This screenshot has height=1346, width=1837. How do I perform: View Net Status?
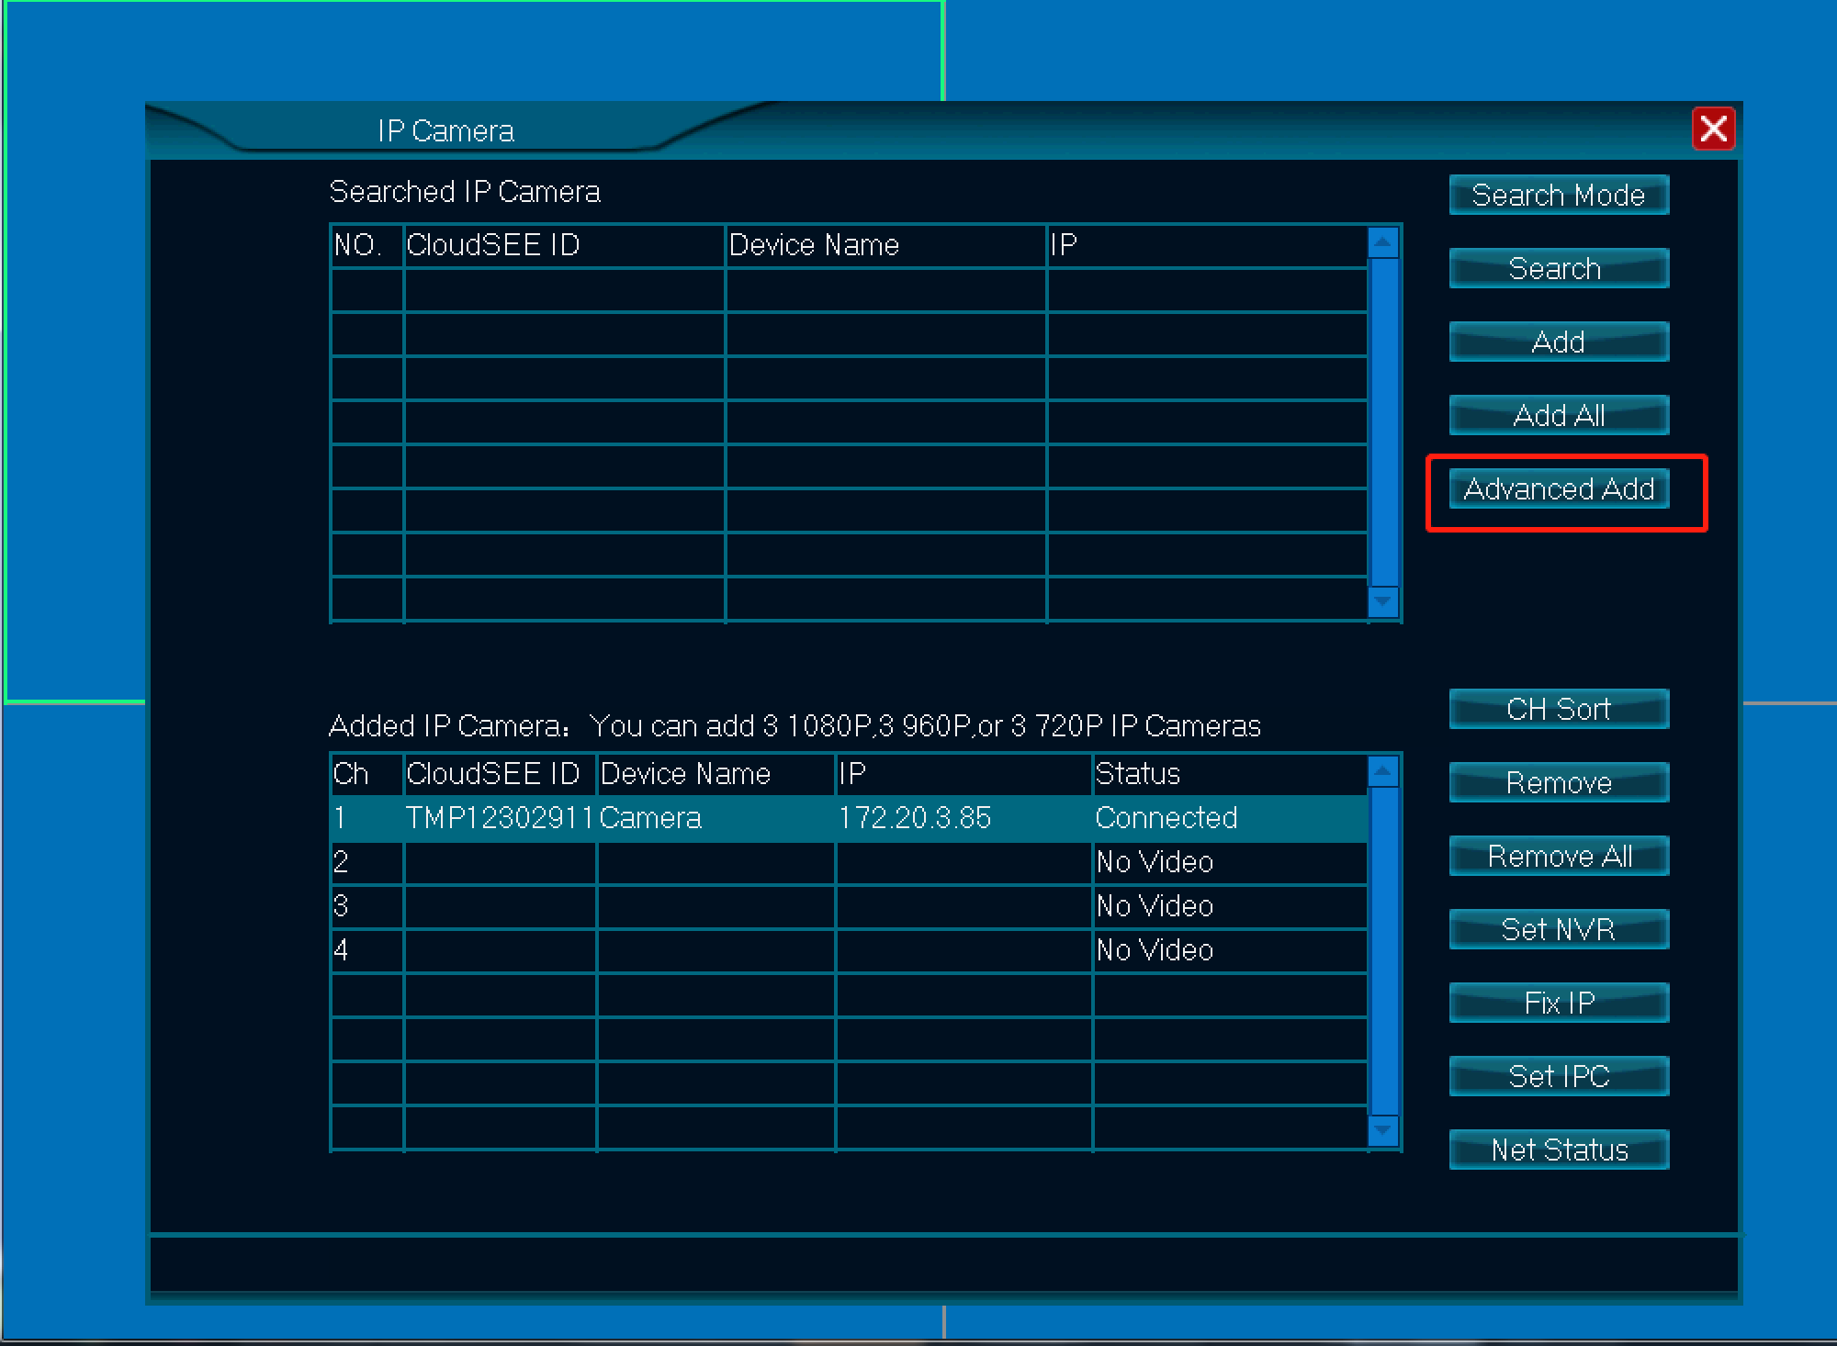(1559, 1150)
